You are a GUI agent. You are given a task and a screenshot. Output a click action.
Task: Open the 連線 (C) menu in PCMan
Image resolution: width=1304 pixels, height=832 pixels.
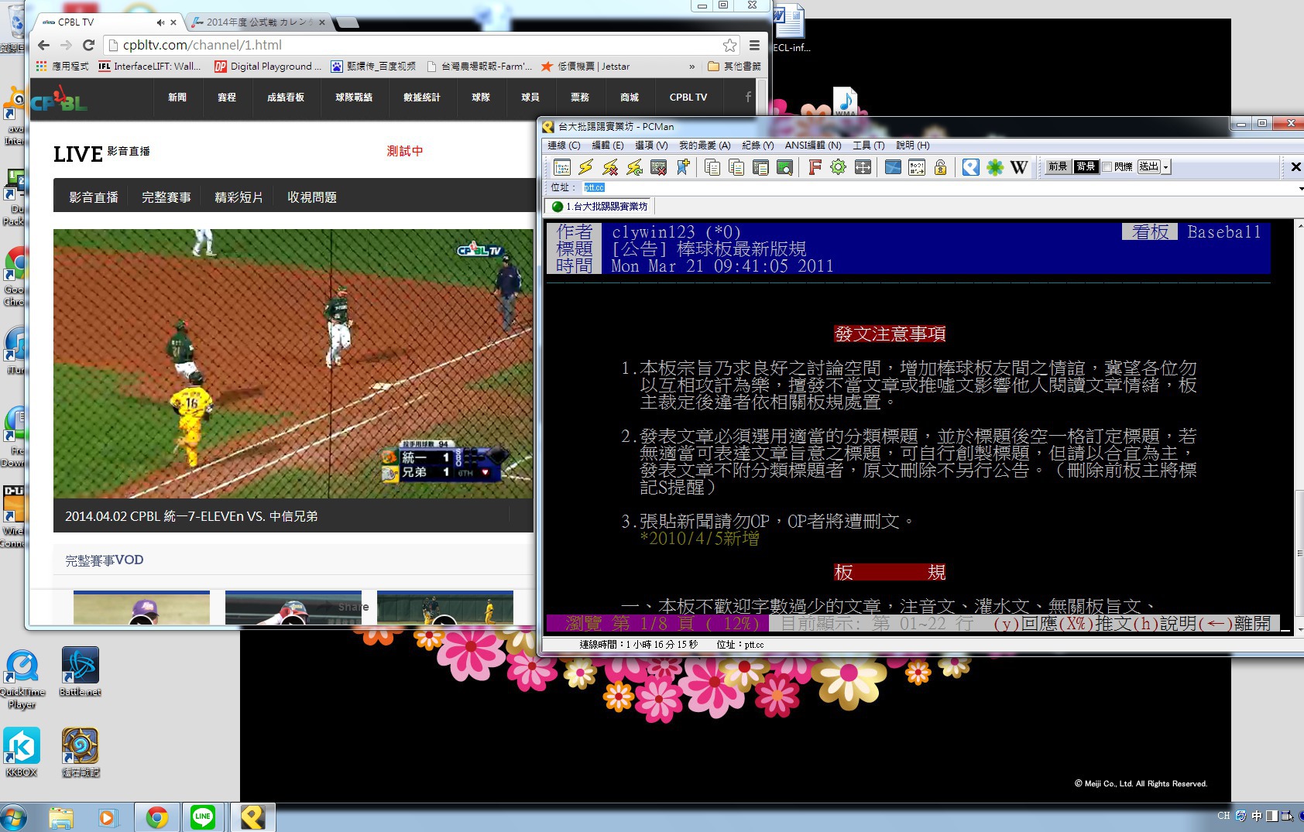(564, 146)
